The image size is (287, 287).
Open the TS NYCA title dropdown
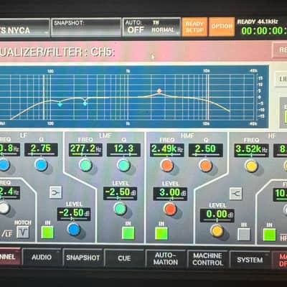pos(24,28)
